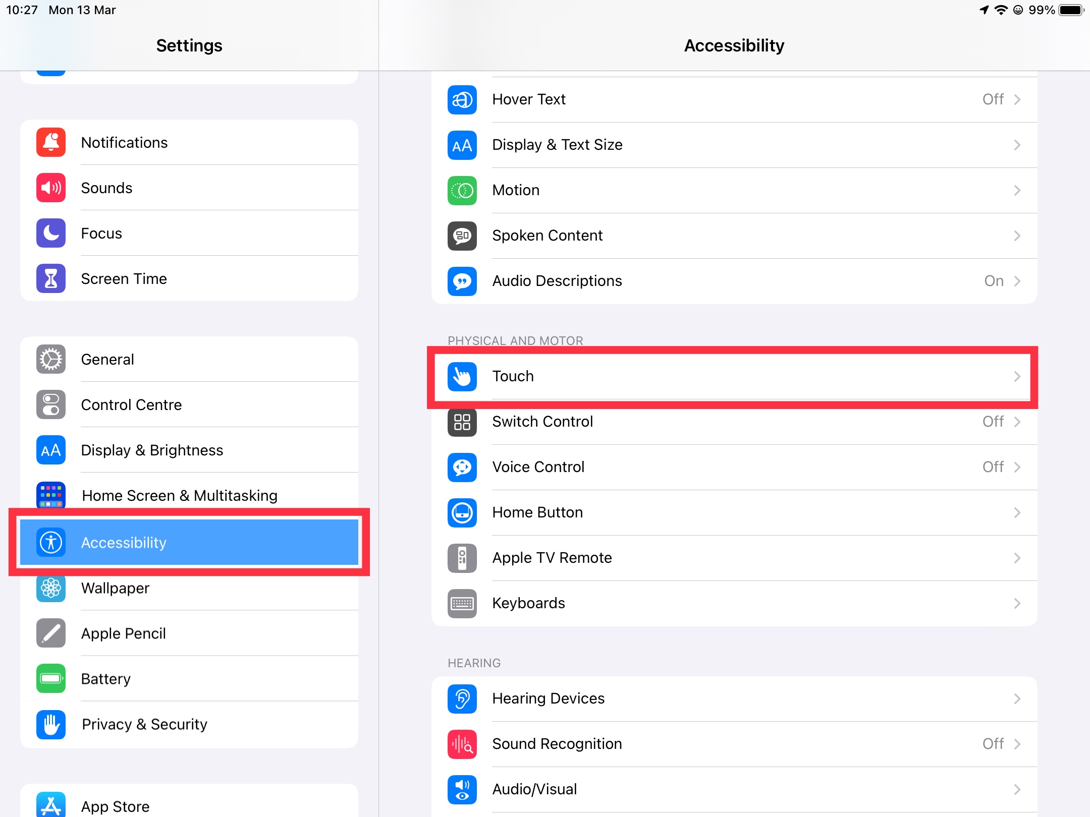This screenshot has height=817, width=1090.
Task: Click the Sounds speaker icon
Action: click(x=50, y=188)
